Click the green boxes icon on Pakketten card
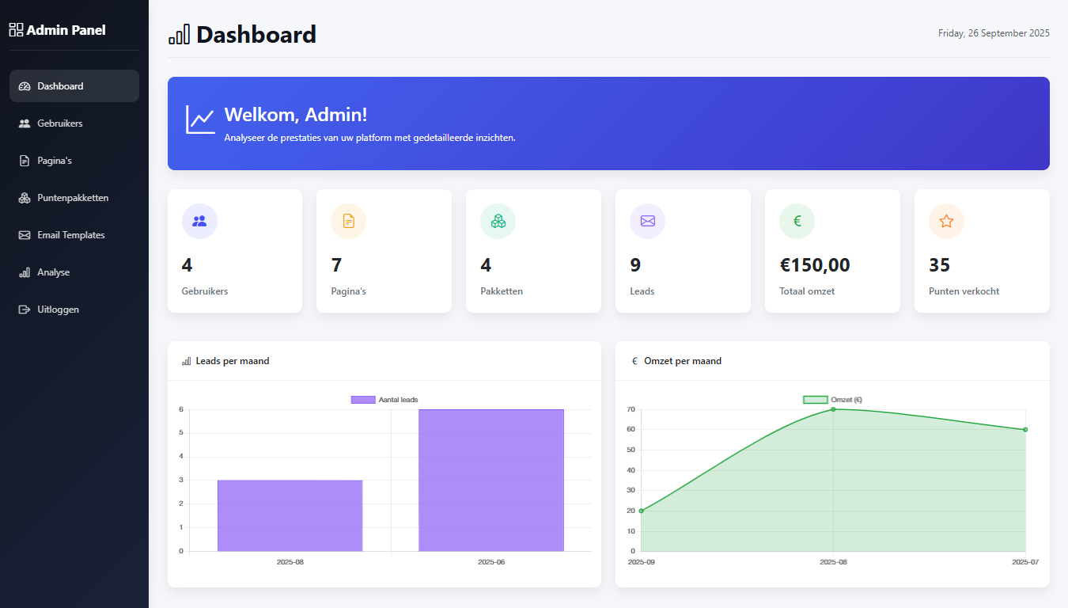 click(498, 221)
